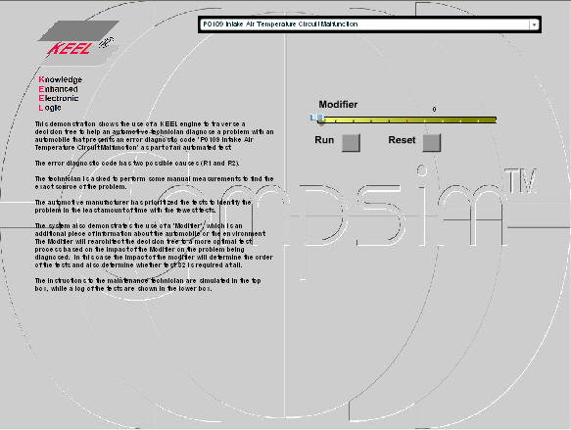Click the 'Enhanced' text line
The height and width of the screenshot is (430, 571).
point(58,89)
